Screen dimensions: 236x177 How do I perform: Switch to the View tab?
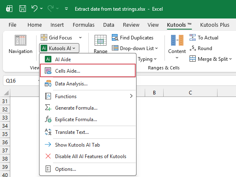153,25
